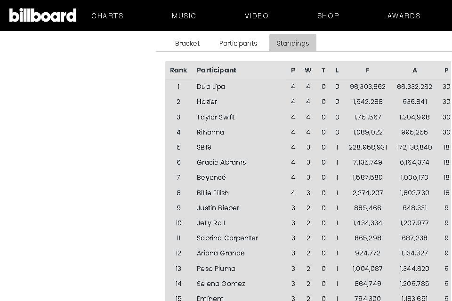Click the Billboard logo
This screenshot has width=452, height=301.
[x=43, y=15]
